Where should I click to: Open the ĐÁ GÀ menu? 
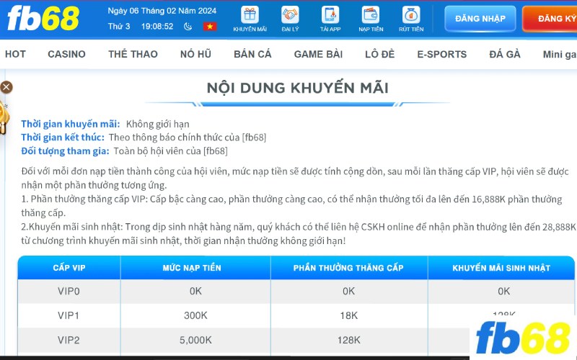pos(504,55)
